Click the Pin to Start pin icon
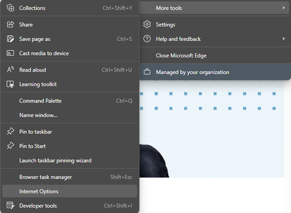This screenshot has width=291, height=213. click(x=11, y=146)
